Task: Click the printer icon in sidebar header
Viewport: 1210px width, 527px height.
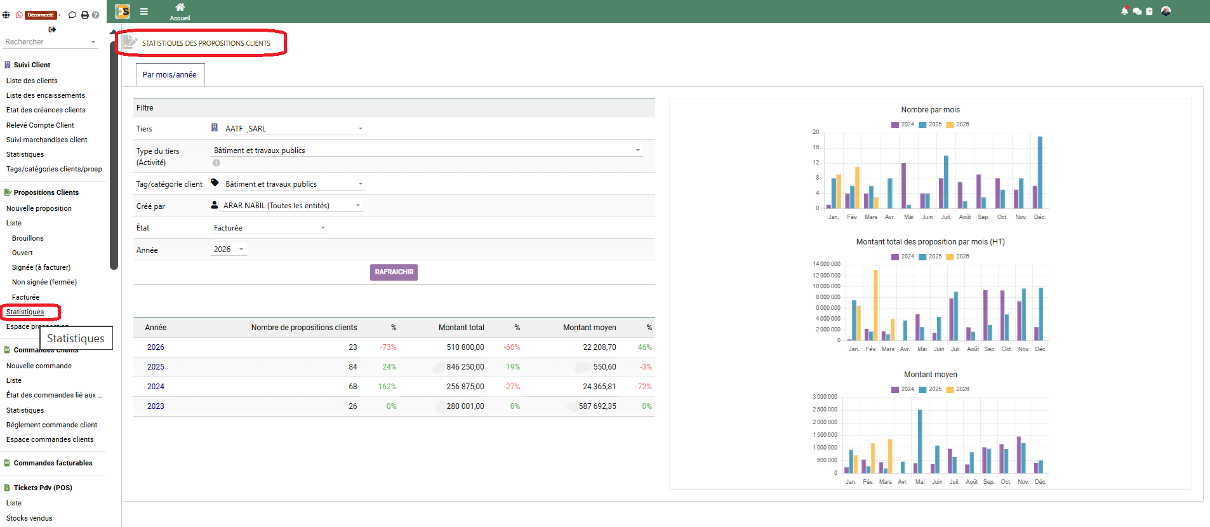Action: click(84, 15)
